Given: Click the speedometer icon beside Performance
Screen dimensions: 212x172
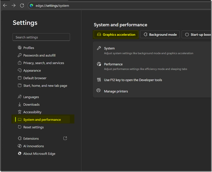Looking at the screenshot, I should click(99, 64).
